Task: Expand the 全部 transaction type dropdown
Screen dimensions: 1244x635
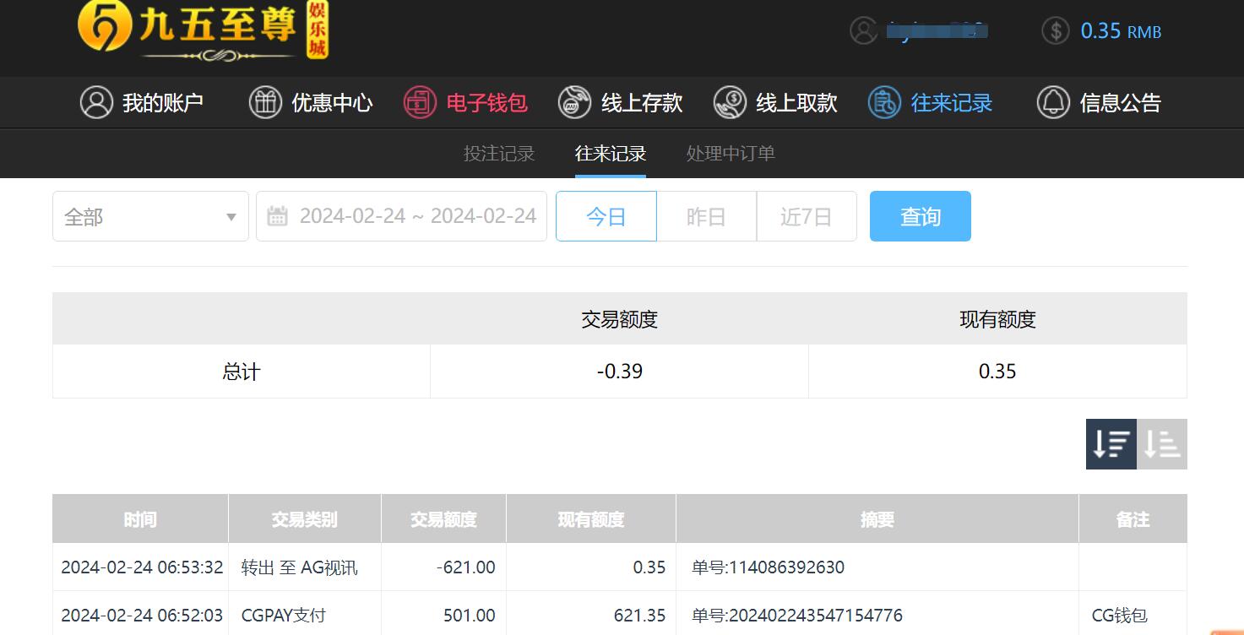Action: tap(150, 217)
